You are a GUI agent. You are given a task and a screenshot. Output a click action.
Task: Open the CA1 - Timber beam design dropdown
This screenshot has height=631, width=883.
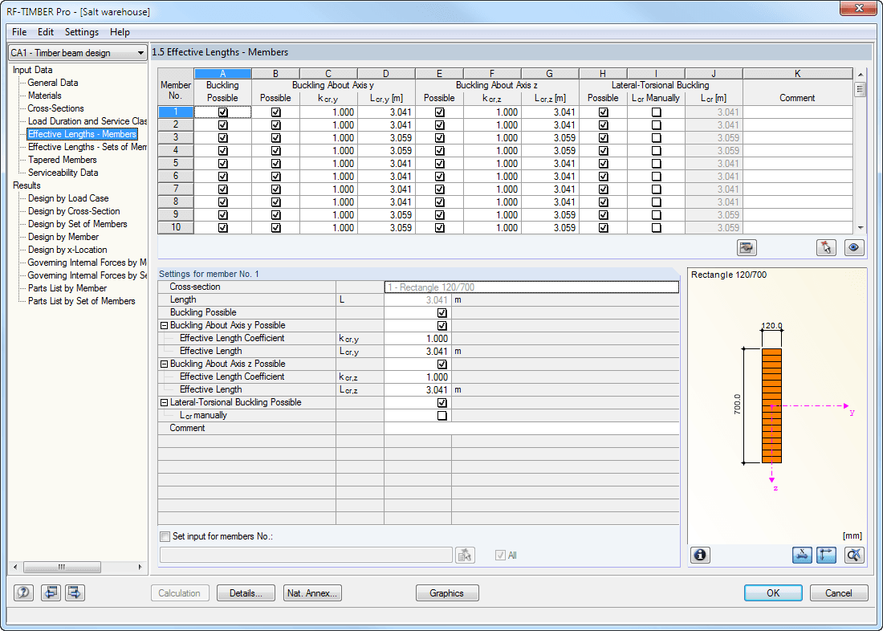(78, 53)
